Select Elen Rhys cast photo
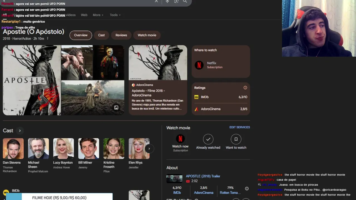Image resolution: width=356 pixels, height=200 pixels. click(139, 149)
